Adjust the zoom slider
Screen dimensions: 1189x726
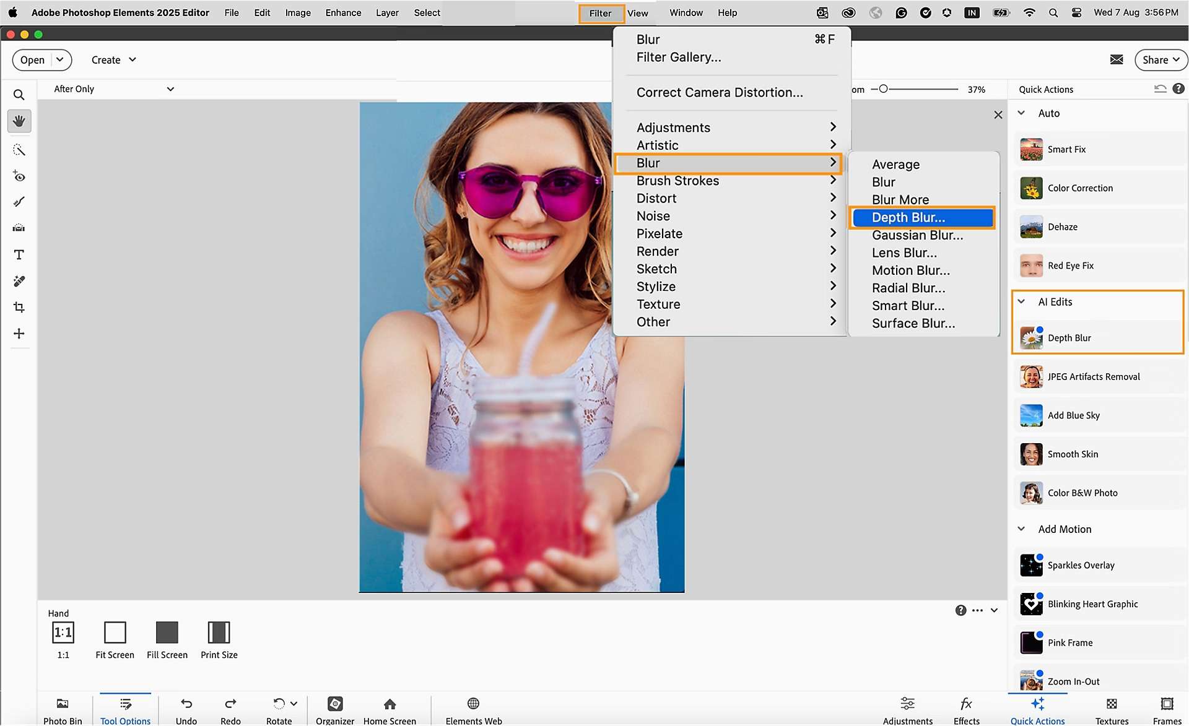(884, 89)
